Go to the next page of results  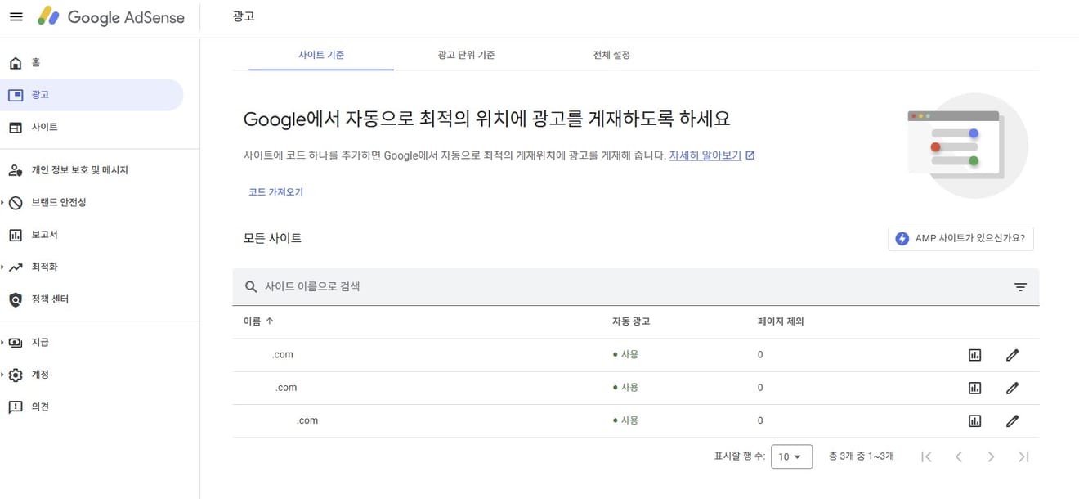click(991, 456)
